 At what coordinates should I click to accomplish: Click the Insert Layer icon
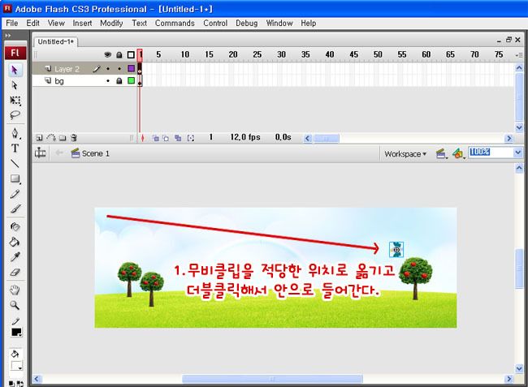40,137
